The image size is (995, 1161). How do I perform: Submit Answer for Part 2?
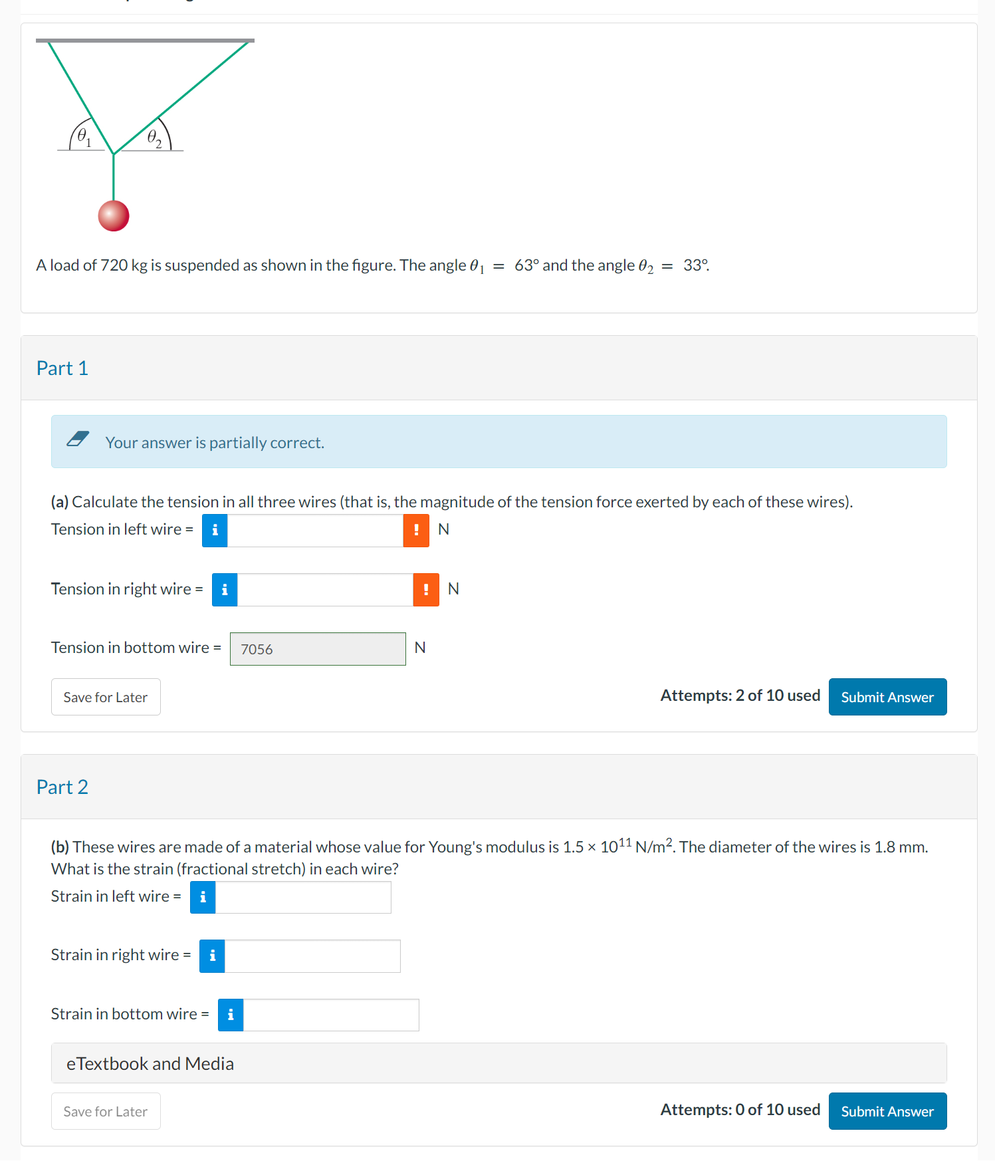[887, 1111]
